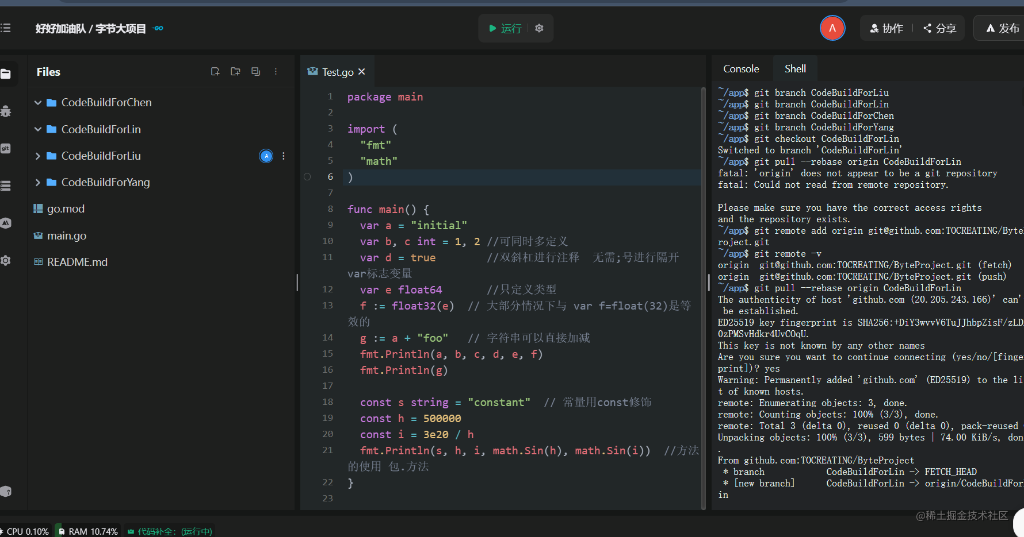
Task: Open the settings gear in the sidebar
Action: coord(6,260)
